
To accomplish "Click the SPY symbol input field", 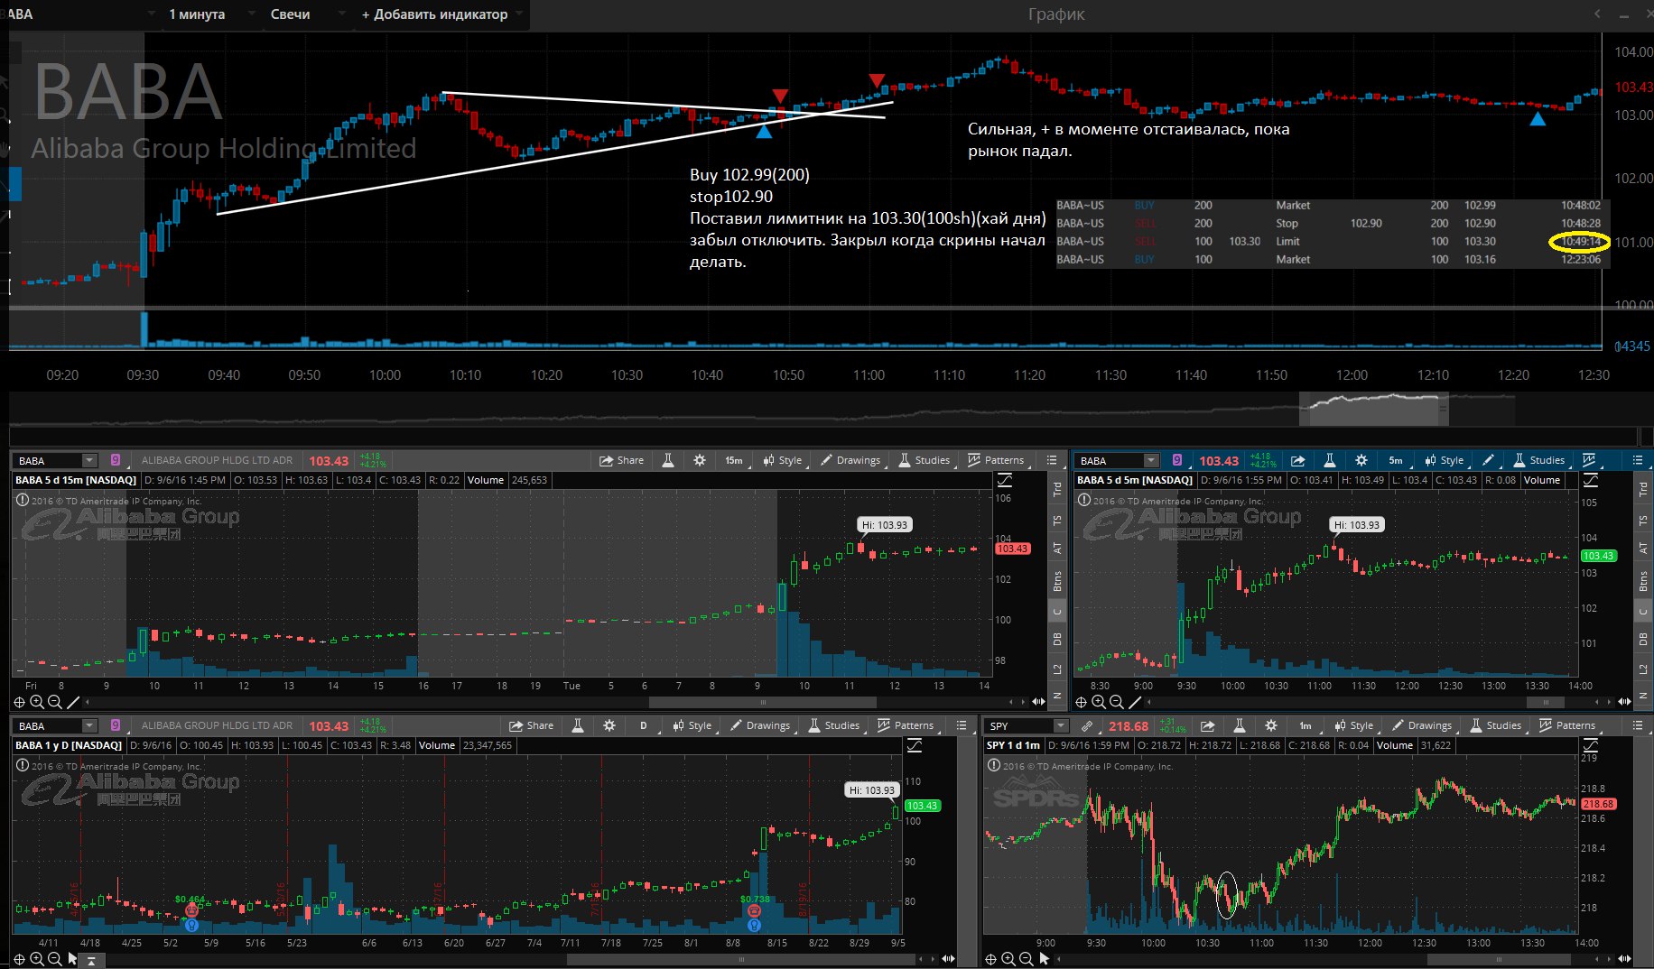I will [x=1018, y=725].
